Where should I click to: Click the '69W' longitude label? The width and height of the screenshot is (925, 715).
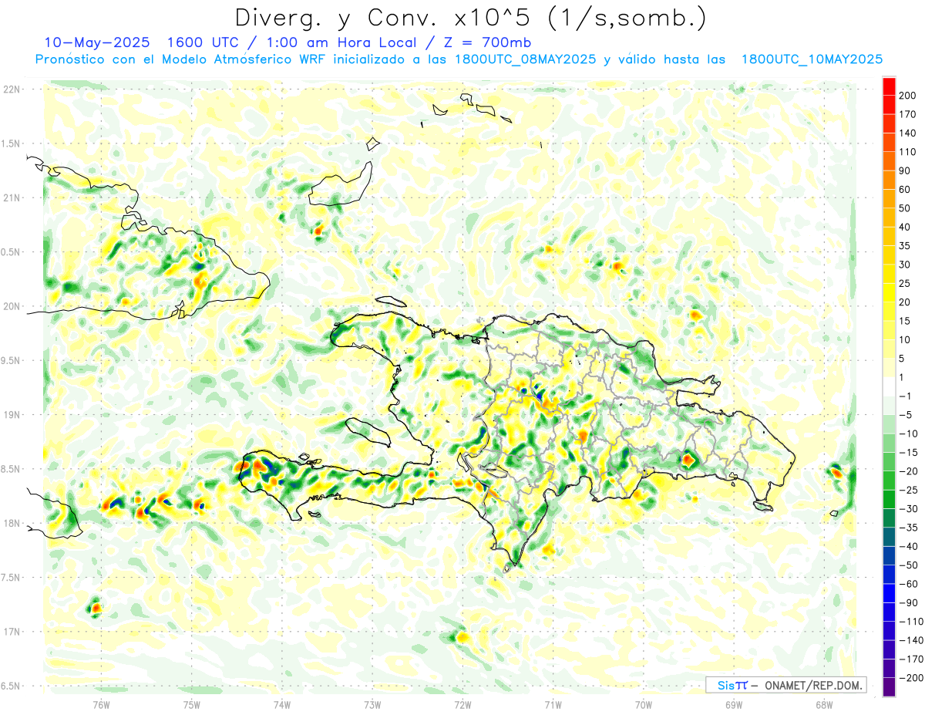click(733, 703)
